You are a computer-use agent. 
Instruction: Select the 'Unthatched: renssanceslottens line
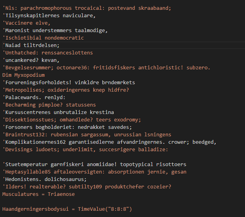[x=48, y=53]
